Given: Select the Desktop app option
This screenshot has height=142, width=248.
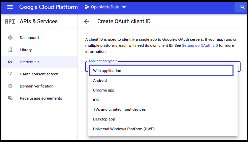Looking at the screenshot, I should coord(104,119).
